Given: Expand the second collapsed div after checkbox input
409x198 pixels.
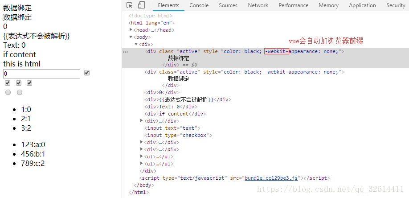Looking at the screenshot, I should [142, 149].
